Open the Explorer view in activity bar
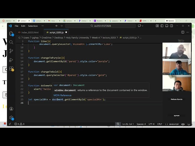 [x=11, y=34]
